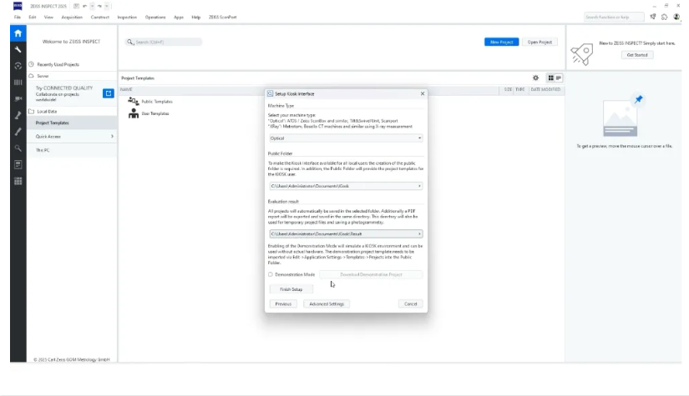This screenshot has width=689, height=396.
Task: Open the Apps menu
Action: (179, 18)
